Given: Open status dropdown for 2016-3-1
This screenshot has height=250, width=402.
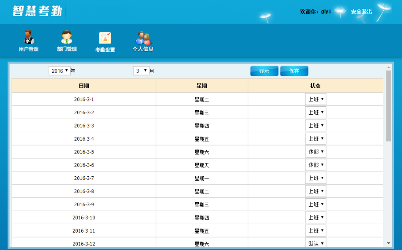Looking at the screenshot, I should click(x=316, y=99).
